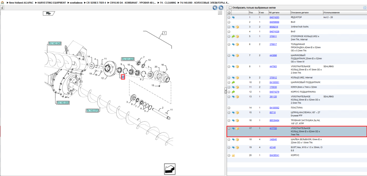Open part number link 443898
Image resolution: width=367 pixels, height=176 pixels.
coord(273,55)
